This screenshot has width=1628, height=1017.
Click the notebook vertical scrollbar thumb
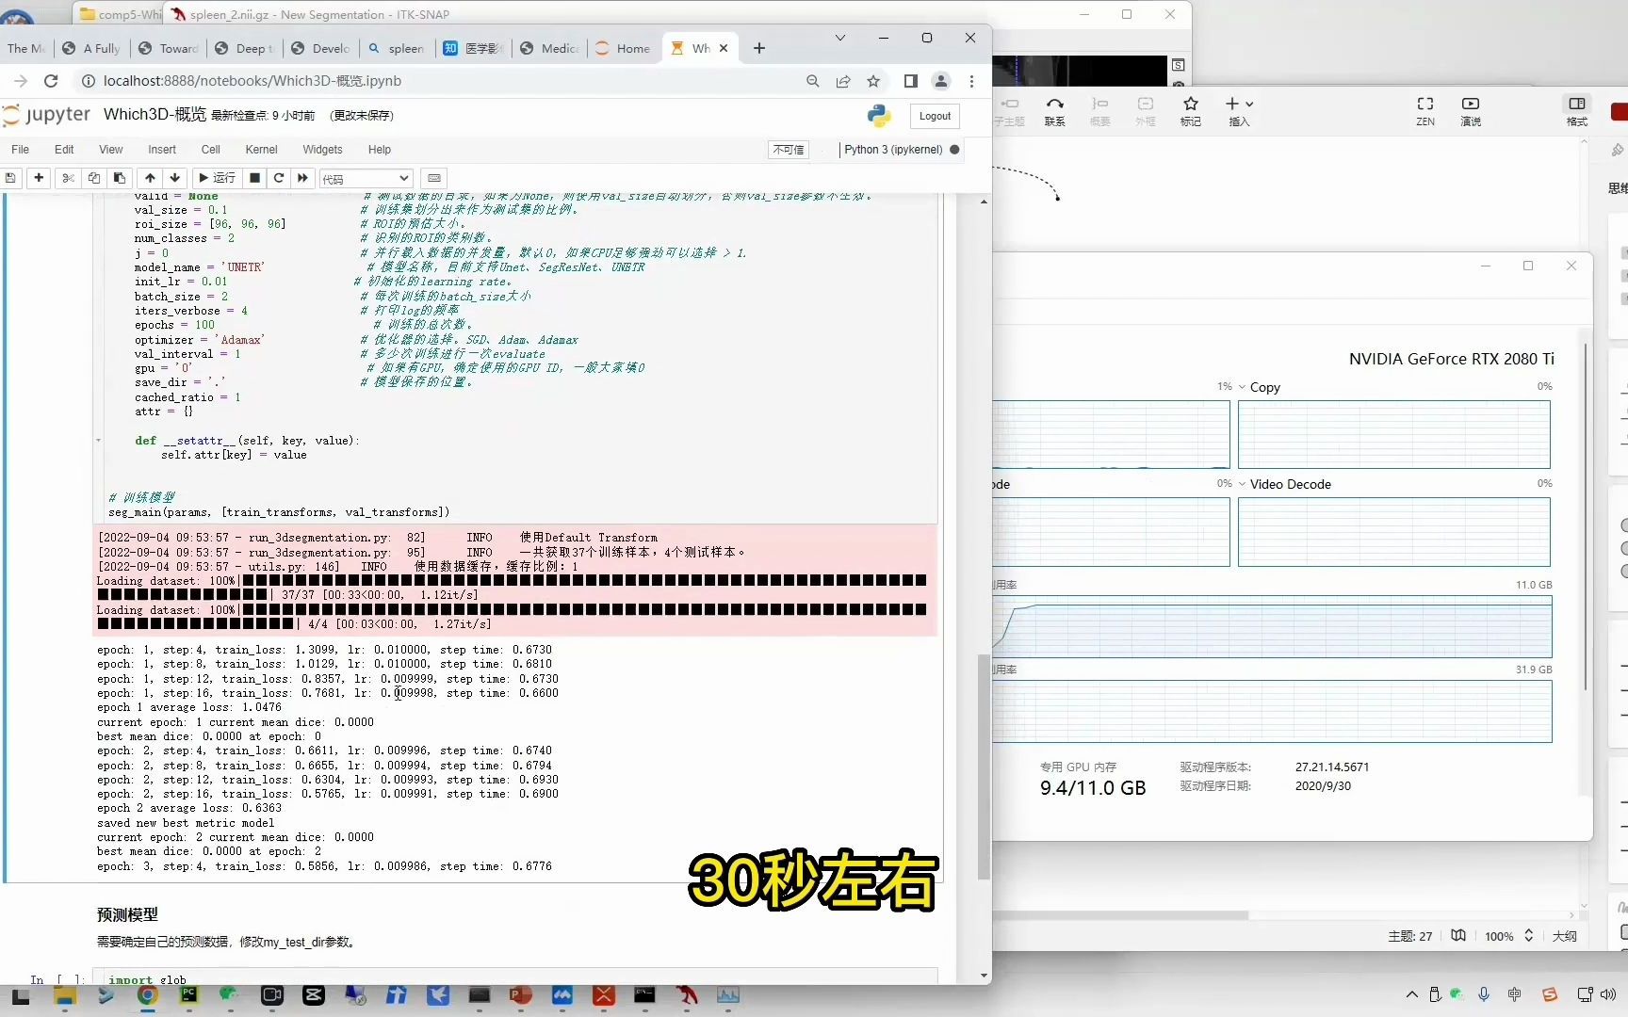[984, 766]
